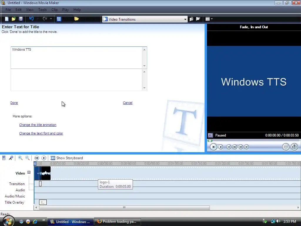Click the Cancel link
Screen dimensions: 301x226
[x=128, y=103]
